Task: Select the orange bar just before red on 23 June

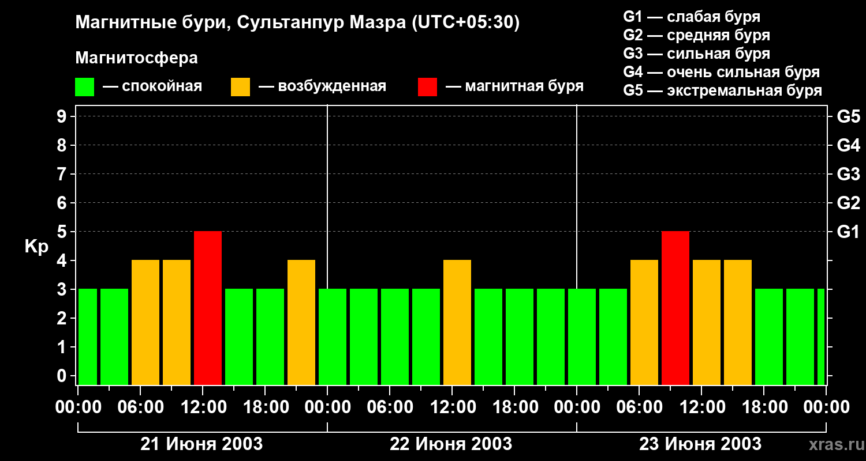Action: point(644,323)
